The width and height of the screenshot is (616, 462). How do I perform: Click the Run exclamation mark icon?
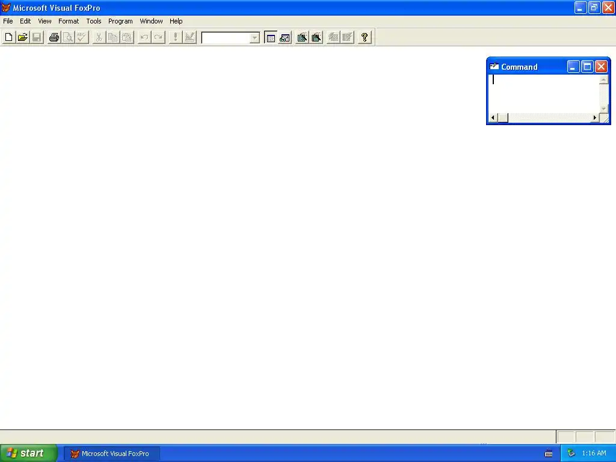pyautogui.click(x=175, y=37)
